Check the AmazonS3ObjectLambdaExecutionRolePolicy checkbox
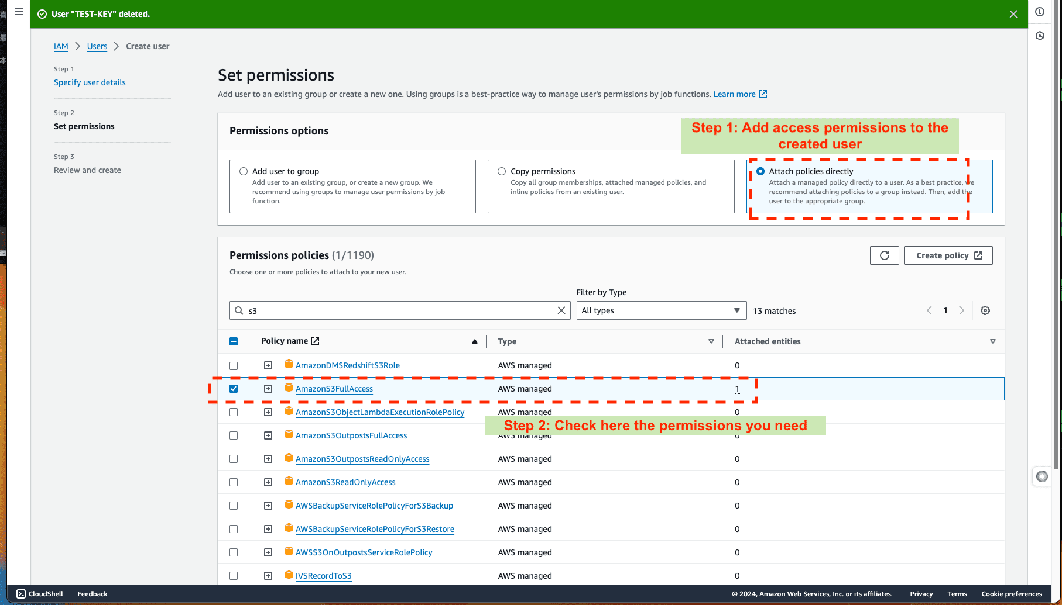 [x=234, y=412]
